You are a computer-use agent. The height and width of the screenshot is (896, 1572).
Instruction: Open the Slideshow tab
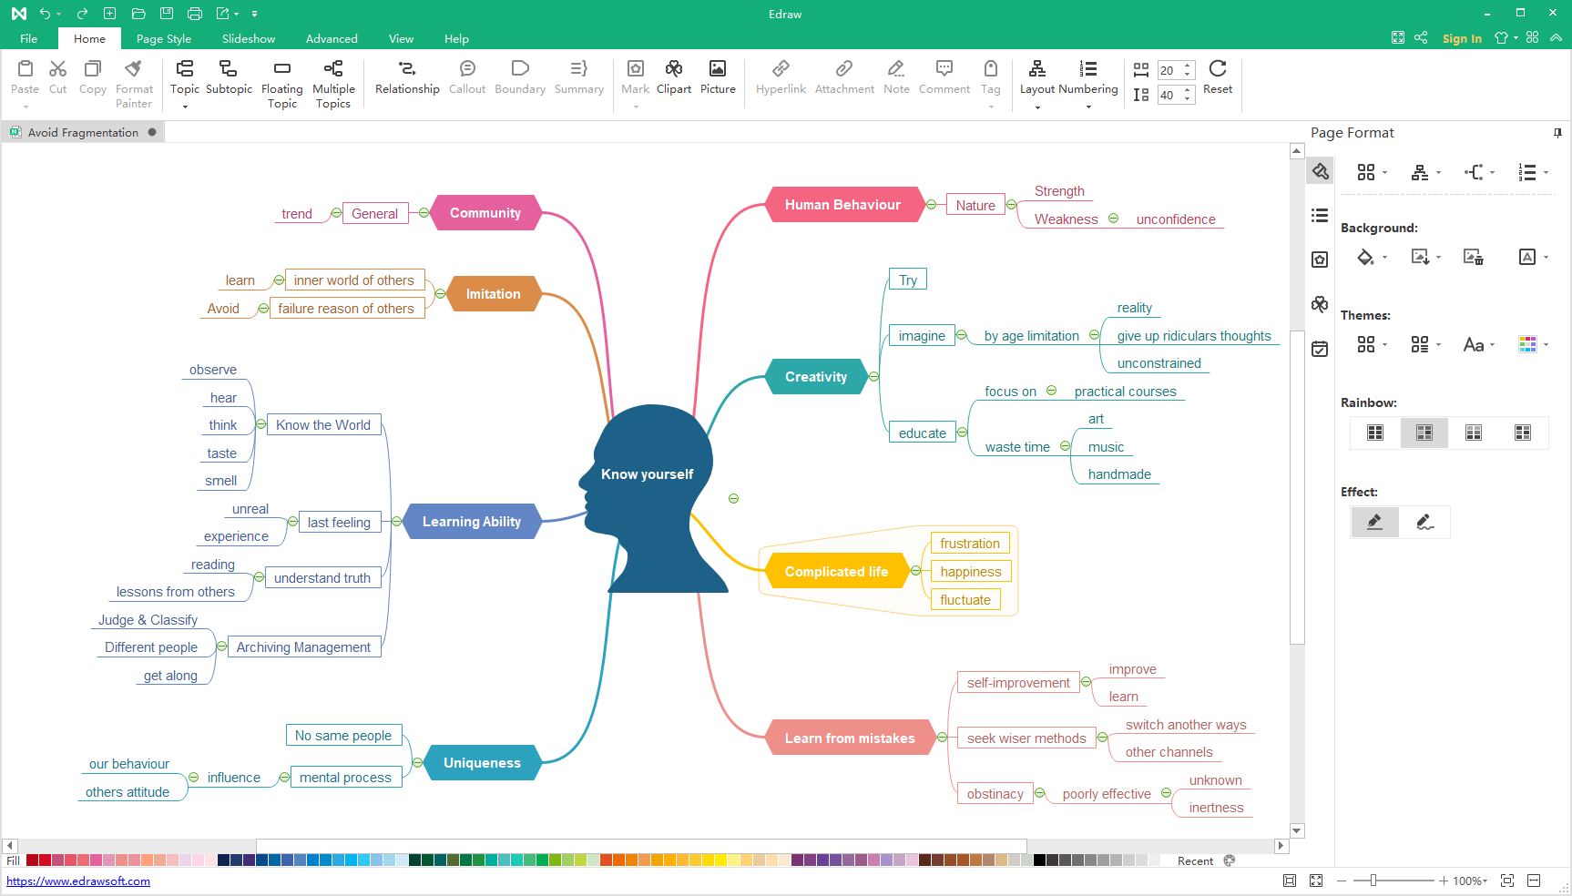point(249,39)
